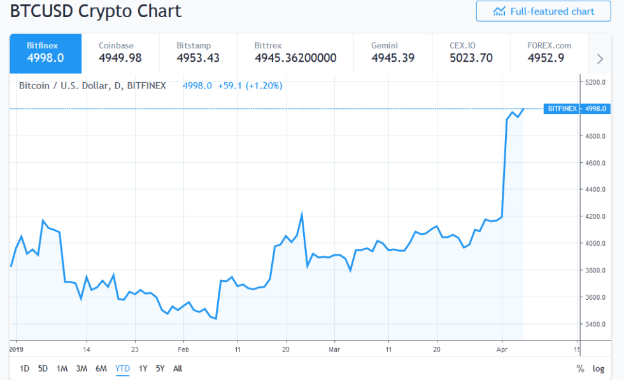Screen dimensions: 624x380
Task: Toggle percentage scale mode
Action: pos(580,369)
